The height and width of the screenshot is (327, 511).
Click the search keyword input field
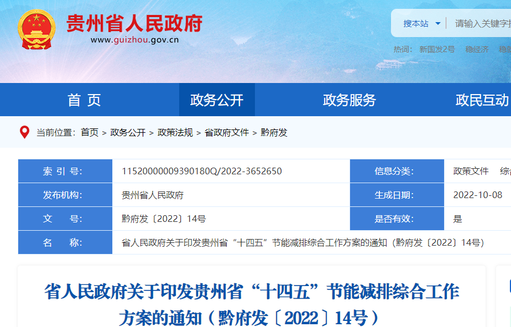click(x=481, y=23)
